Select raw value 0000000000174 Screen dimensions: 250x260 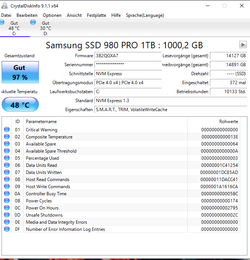point(219,201)
